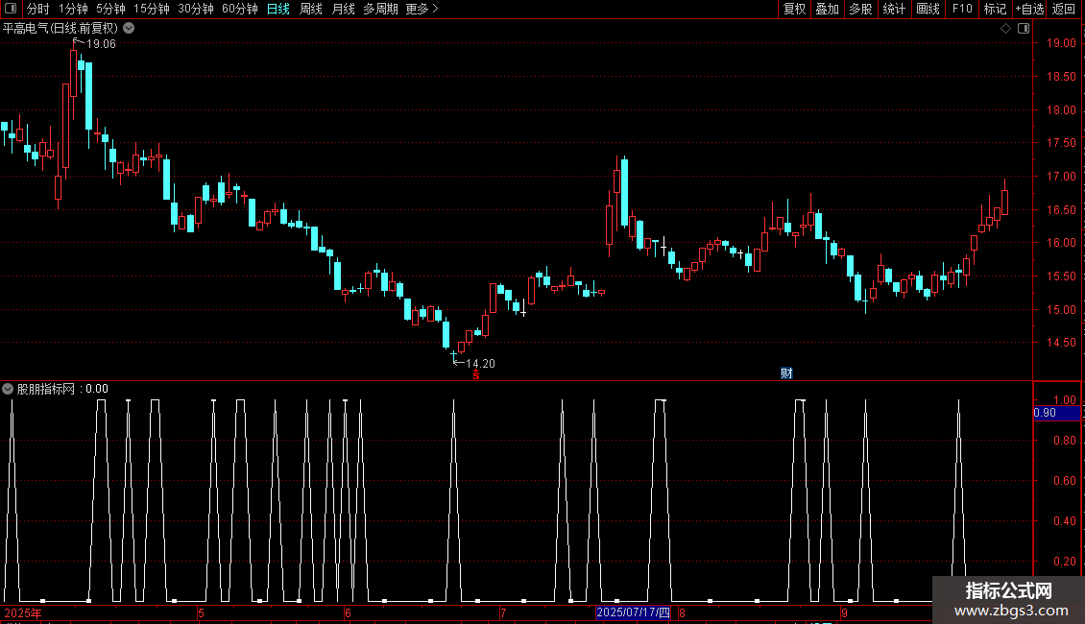Viewport: 1085px width, 624px height.
Task: Click the 2025/07/17/四 date label
Action: pos(633,612)
